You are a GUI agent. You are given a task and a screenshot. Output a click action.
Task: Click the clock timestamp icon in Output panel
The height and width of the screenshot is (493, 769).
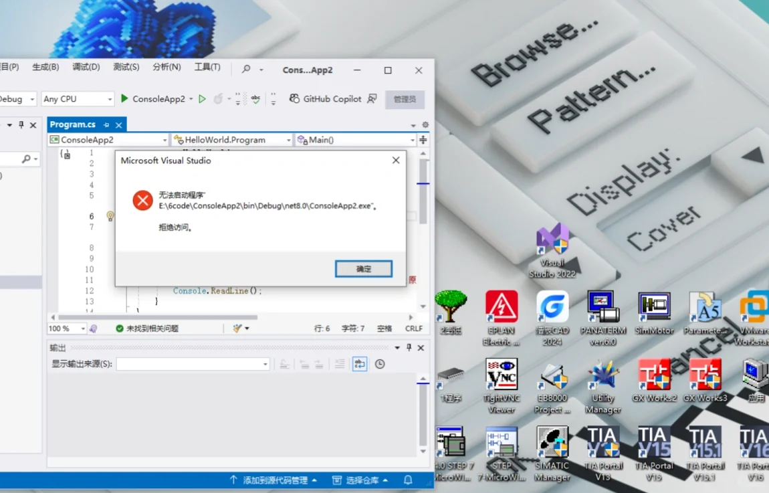(x=380, y=364)
